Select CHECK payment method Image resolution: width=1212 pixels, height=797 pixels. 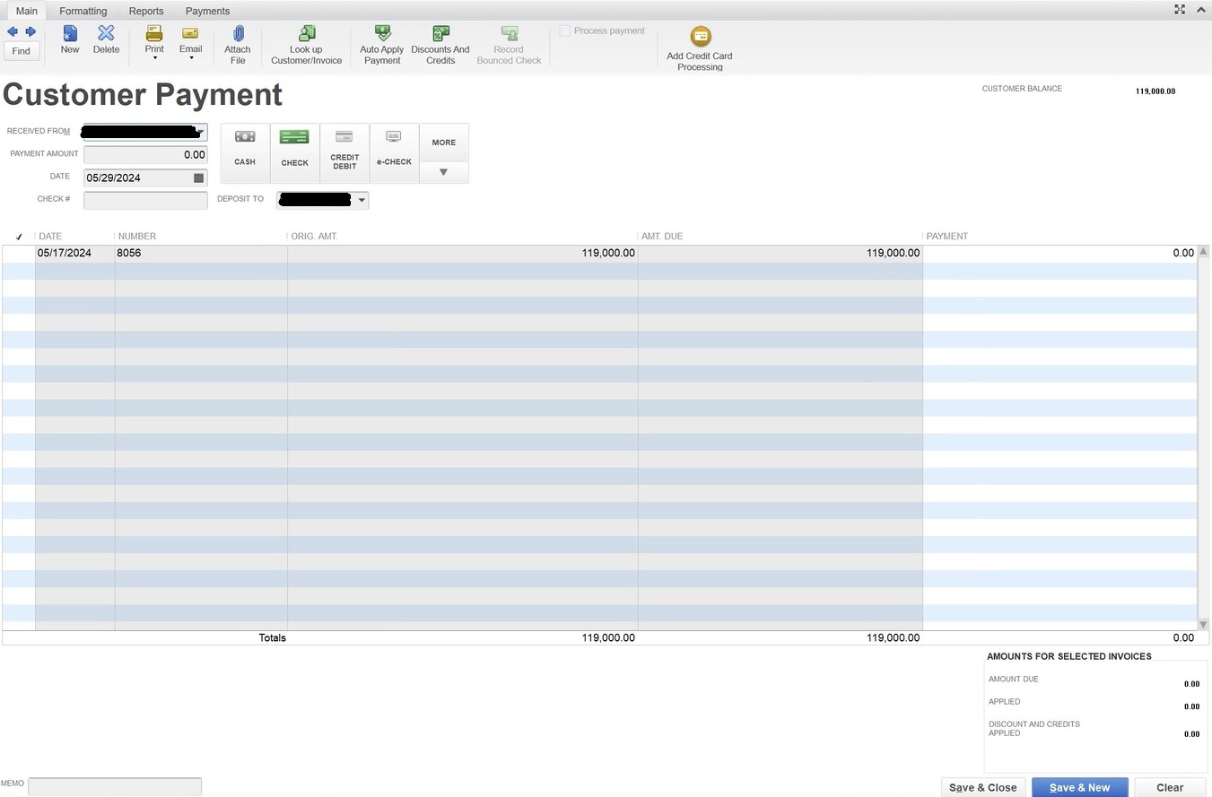(x=294, y=153)
